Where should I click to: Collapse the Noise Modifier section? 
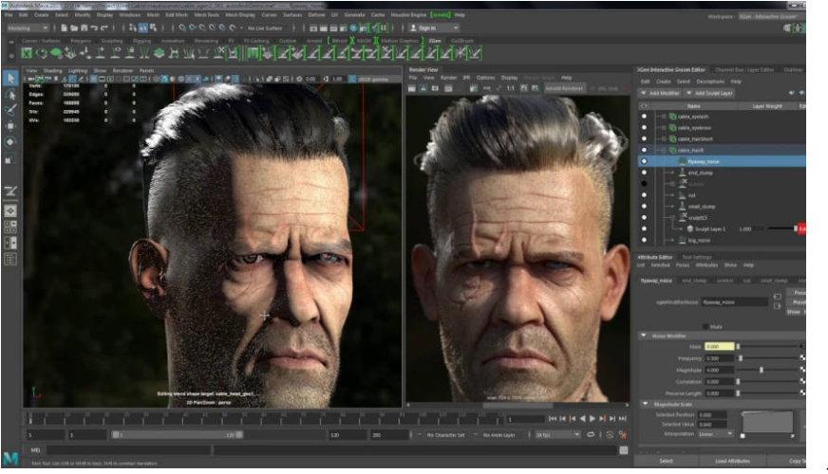coord(644,336)
